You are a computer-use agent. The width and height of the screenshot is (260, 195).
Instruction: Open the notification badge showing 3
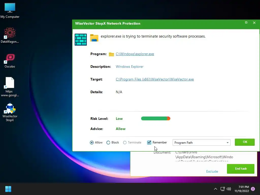[253, 189]
